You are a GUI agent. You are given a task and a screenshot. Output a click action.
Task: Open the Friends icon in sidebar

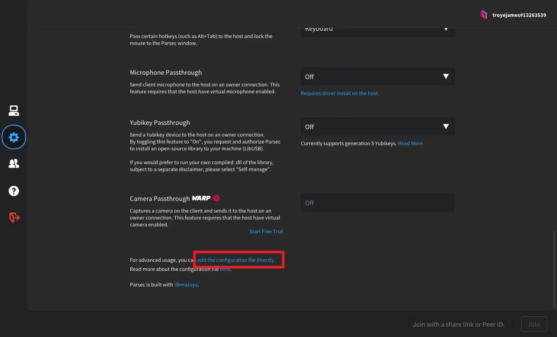click(14, 164)
